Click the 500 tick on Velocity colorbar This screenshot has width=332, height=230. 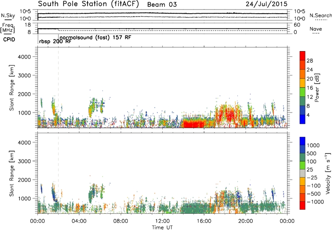(312, 154)
